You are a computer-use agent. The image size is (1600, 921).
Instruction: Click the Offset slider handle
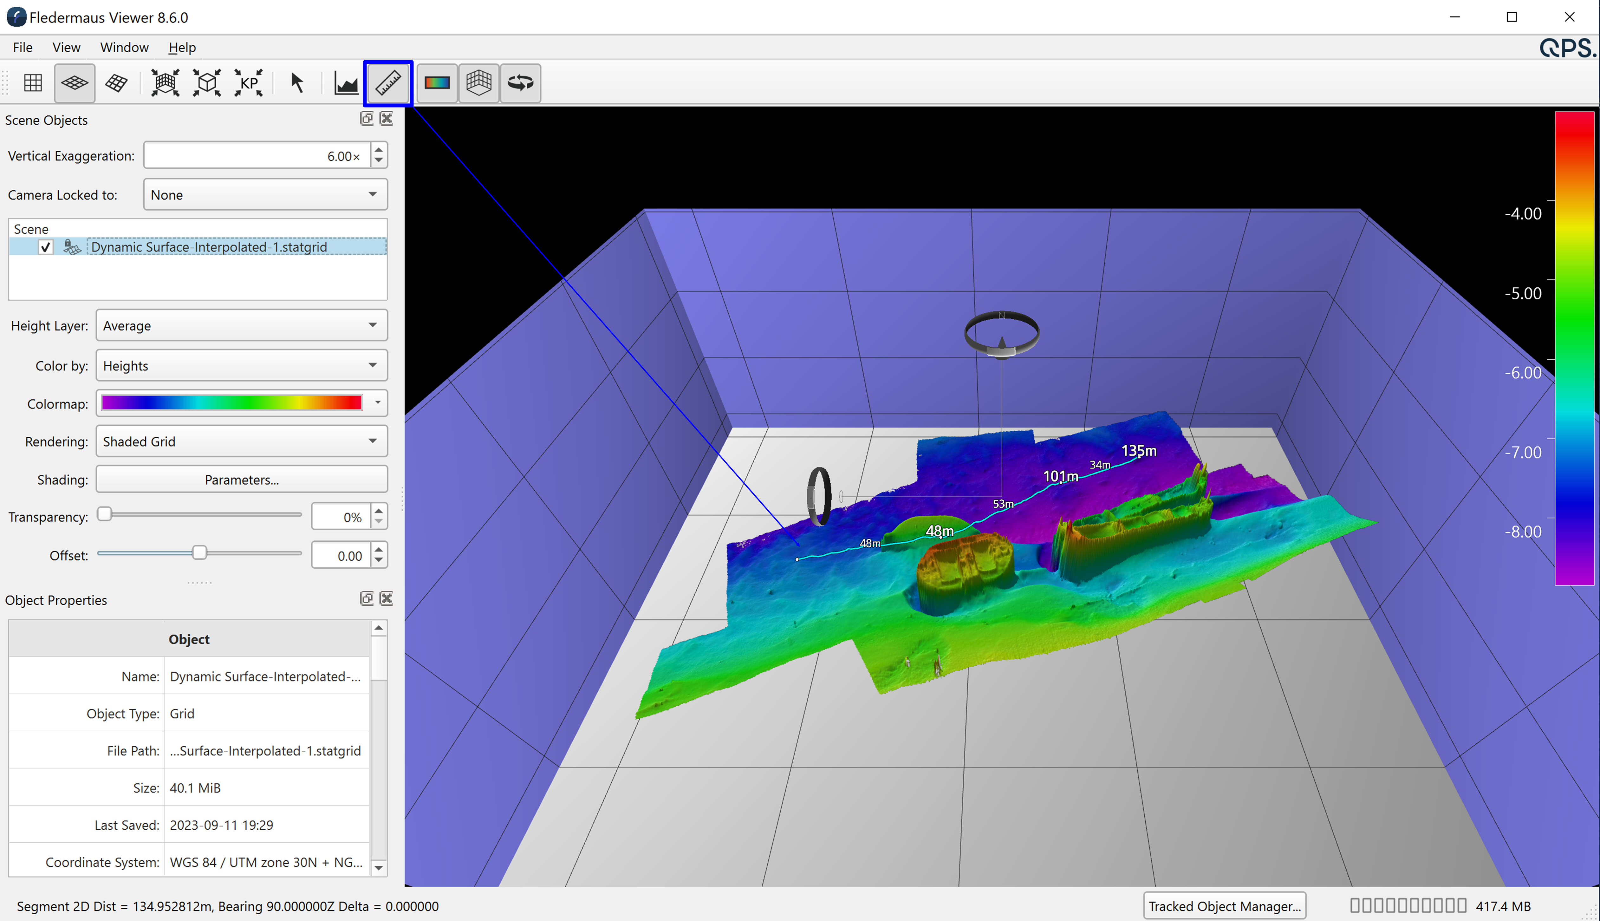[x=199, y=553]
